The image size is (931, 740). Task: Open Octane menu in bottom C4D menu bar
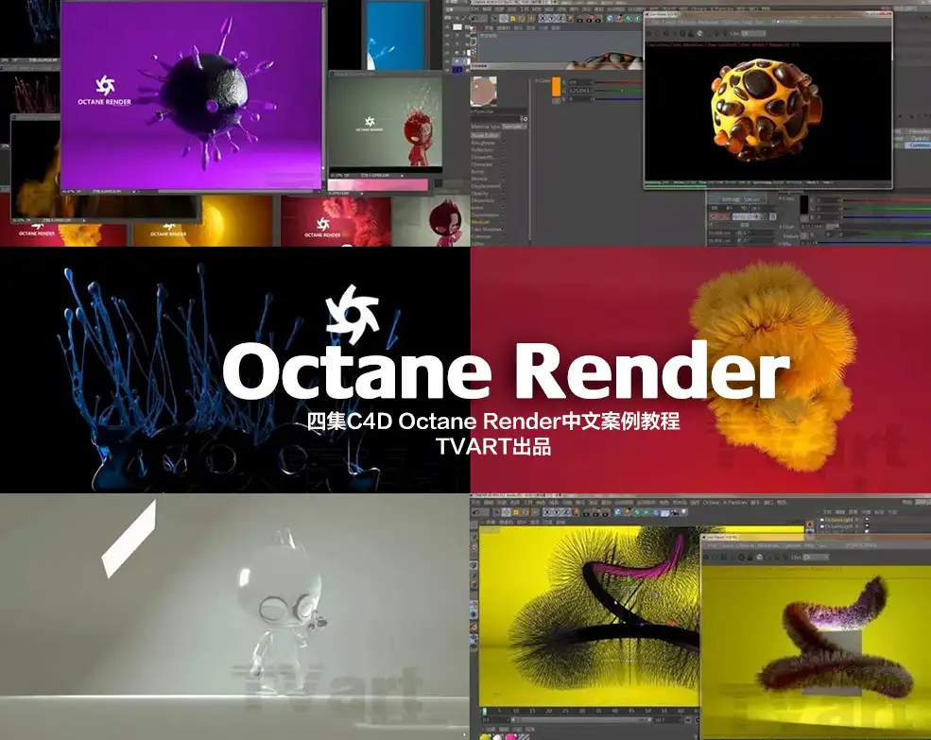pos(712,503)
